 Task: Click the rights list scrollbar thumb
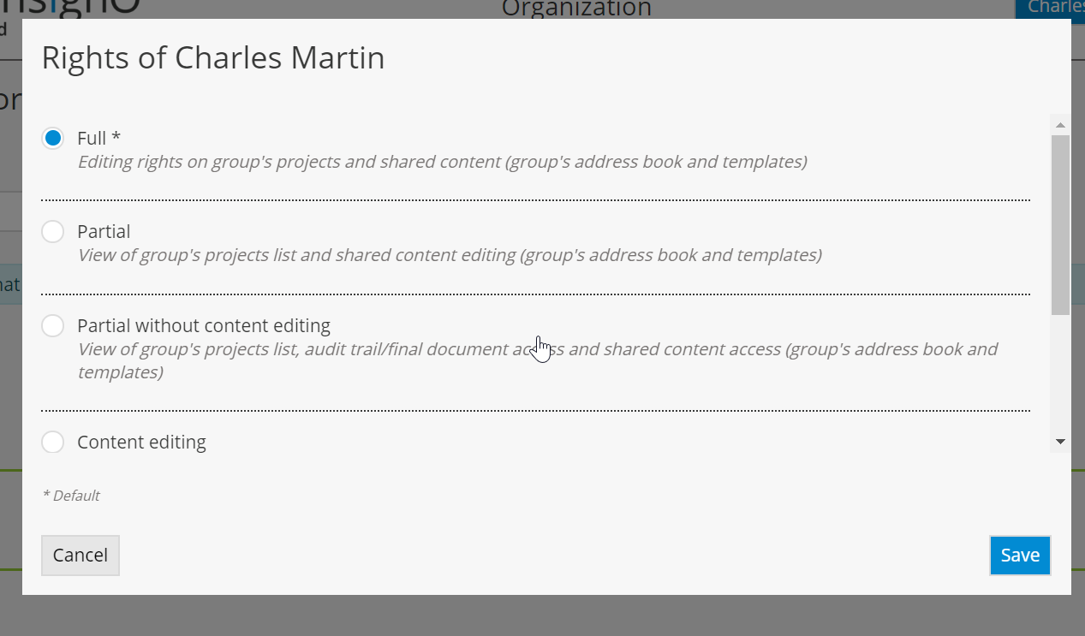1060,224
